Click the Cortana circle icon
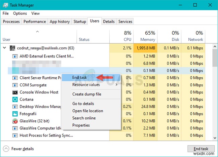Screen dimensions: 218x157 tap(15, 100)
